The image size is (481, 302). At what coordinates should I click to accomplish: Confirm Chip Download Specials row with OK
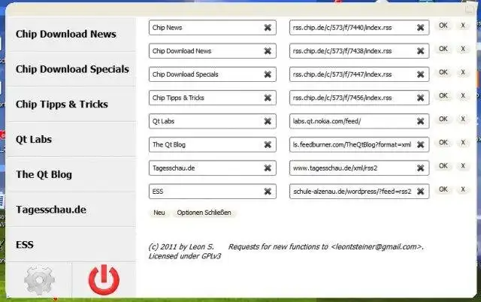pyautogui.click(x=443, y=72)
